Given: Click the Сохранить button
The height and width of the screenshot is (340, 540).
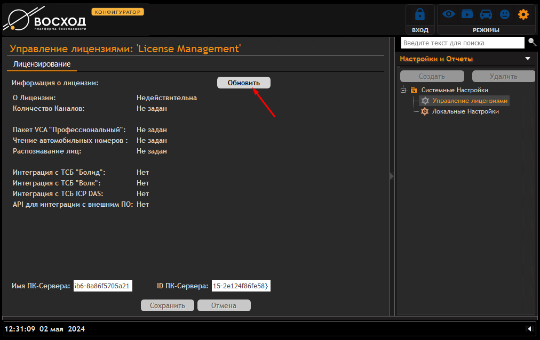Looking at the screenshot, I should (x=167, y=305).
